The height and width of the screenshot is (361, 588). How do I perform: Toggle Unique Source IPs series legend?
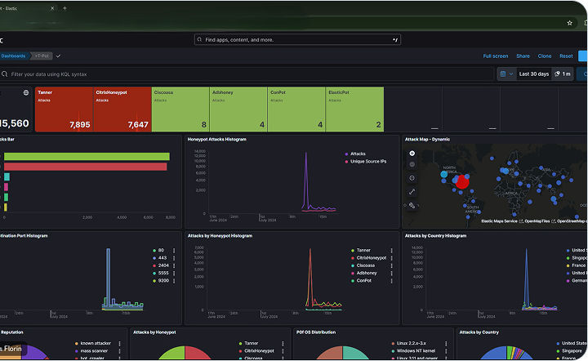click(365, 162)
